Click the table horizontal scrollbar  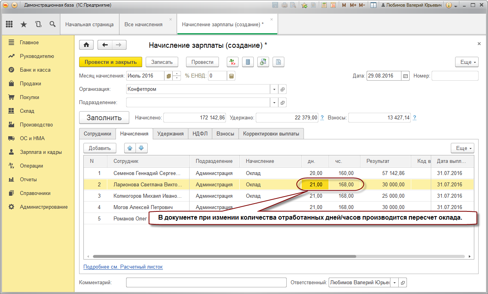(x=224, y=256)
